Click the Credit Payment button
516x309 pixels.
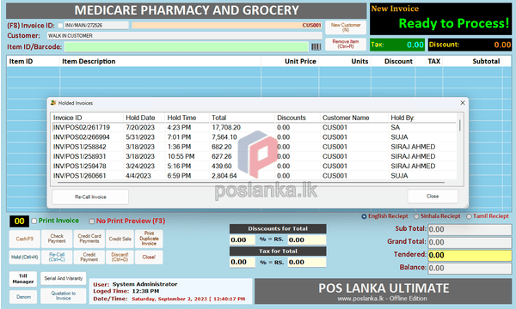pos(89,257)
